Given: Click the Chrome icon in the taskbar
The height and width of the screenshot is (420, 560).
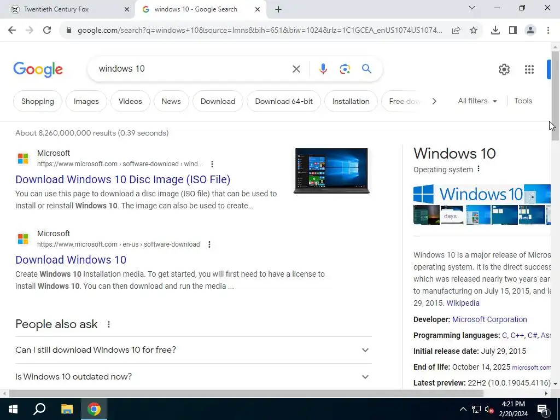Looking at the screenshot, I should click(x=94, y=409).
